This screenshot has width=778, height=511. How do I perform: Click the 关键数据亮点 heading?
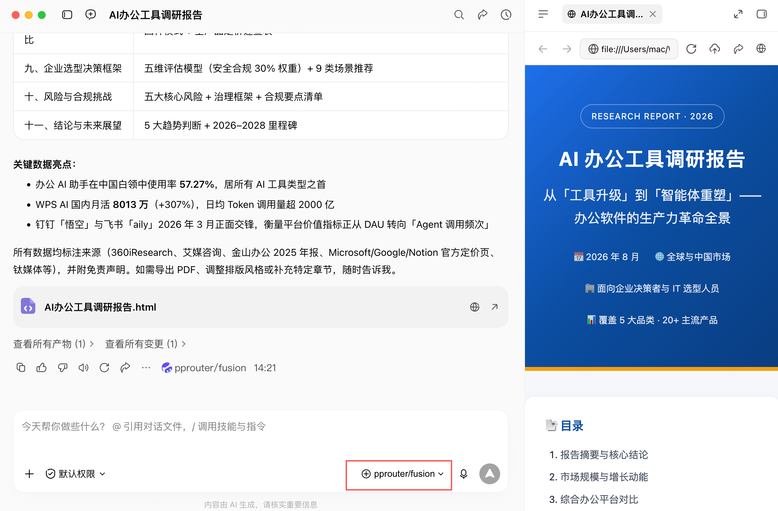point(44,164)
